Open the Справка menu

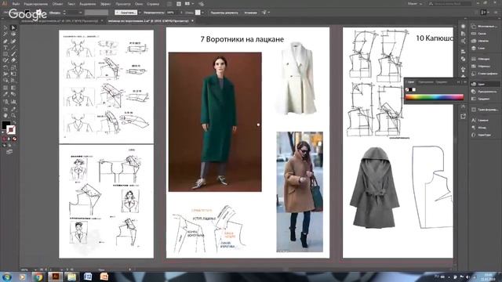click(x=153, y=4)
